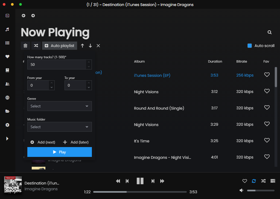
Task: Skip forward with the fast-forward button
Action: point(162,181)
